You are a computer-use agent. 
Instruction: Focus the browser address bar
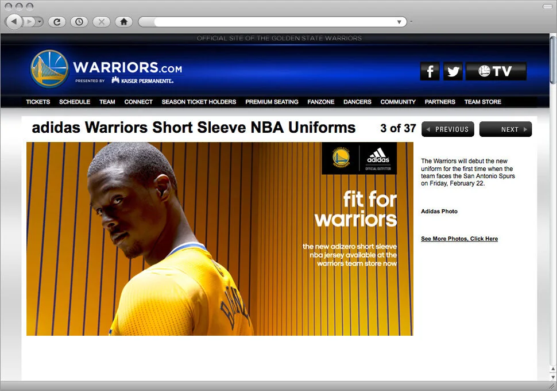272,22
